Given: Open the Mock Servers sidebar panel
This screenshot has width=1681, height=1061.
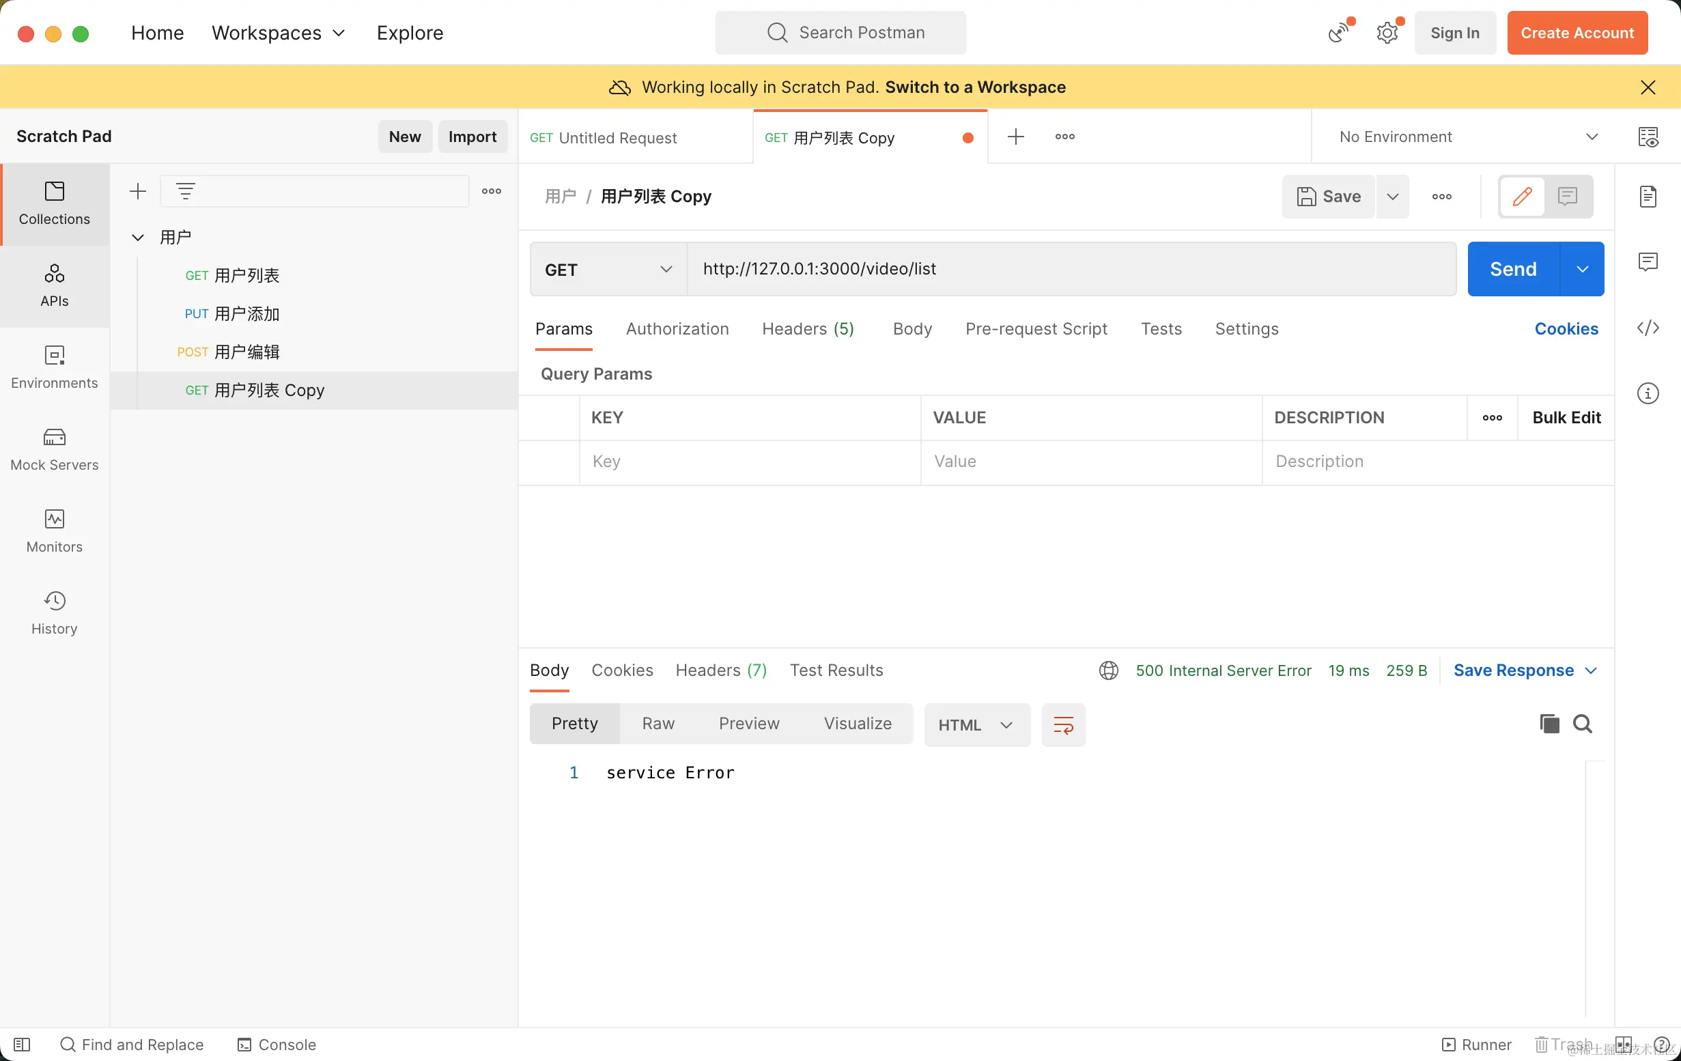Looking at the screenshot, I should click(55, 449).
